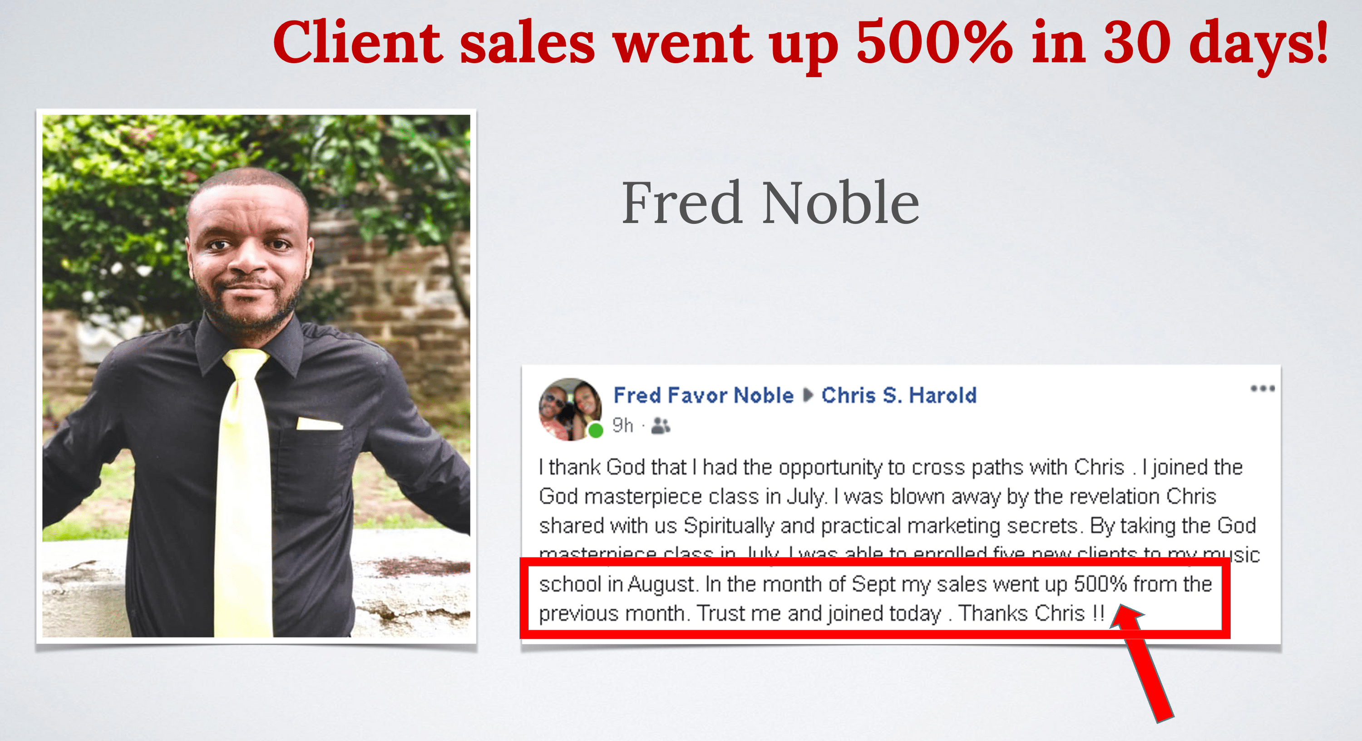1362x741 pixels.
Task: Open Chris S. Harold's profile link
Action: 898,395
